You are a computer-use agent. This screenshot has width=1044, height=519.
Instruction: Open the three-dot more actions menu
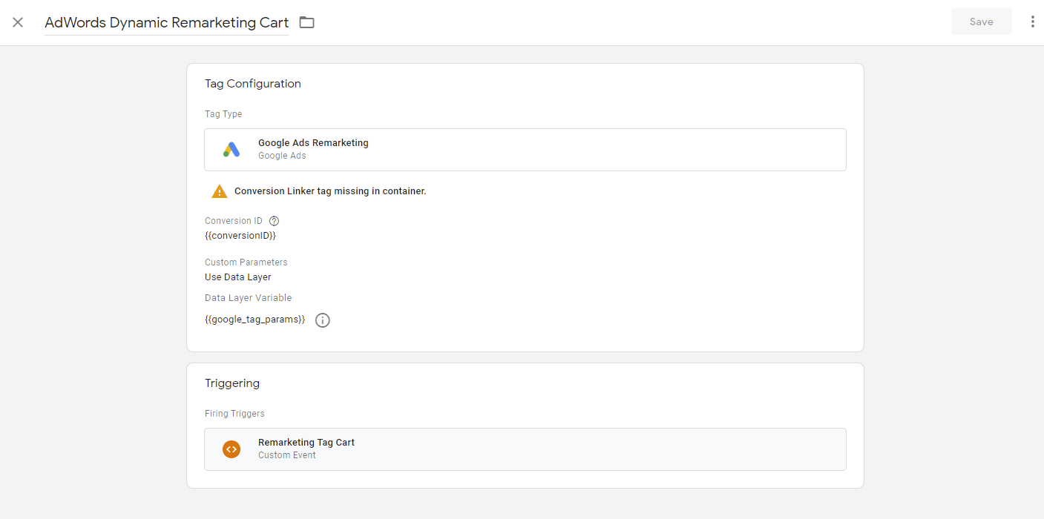pyautogui.click(x=1032, y=22)
